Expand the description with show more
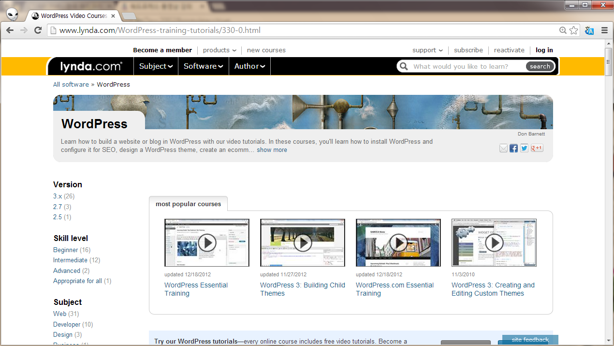Viewport: 614px width, 346px height. click(272, 150)
